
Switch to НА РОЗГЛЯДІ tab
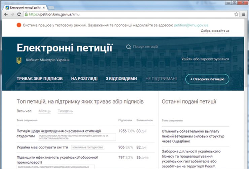[84, 79]
